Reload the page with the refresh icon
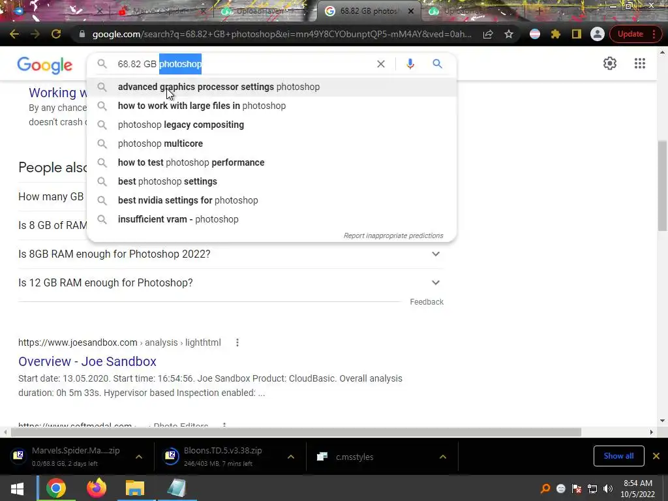 coord(56,34)
